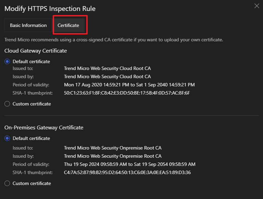Click the Cloud Gateway Certificate heading
Screen dimensions: 263x199
point(36,51)
